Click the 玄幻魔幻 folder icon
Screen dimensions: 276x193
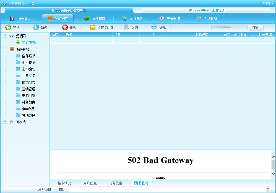[18, 69]
